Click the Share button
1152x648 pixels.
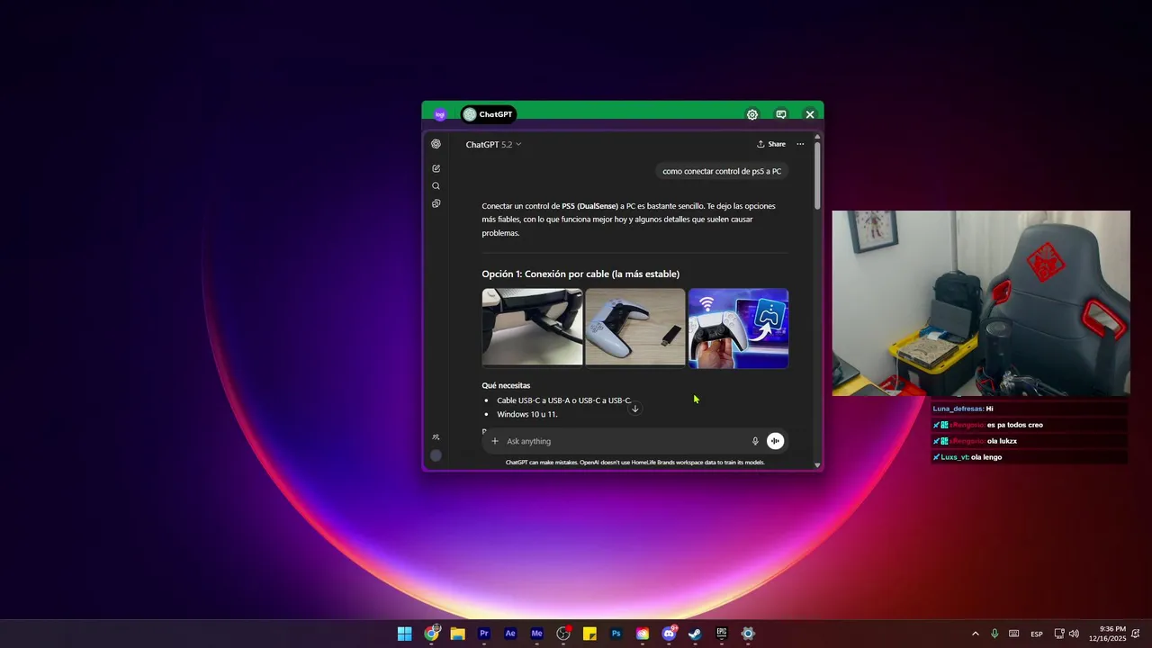(771, 144)
